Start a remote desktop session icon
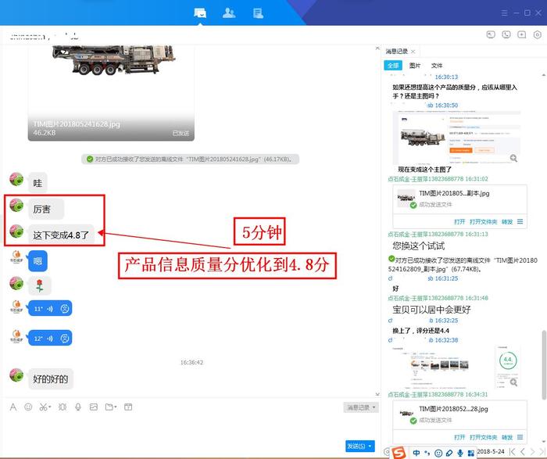 point(491,34)
